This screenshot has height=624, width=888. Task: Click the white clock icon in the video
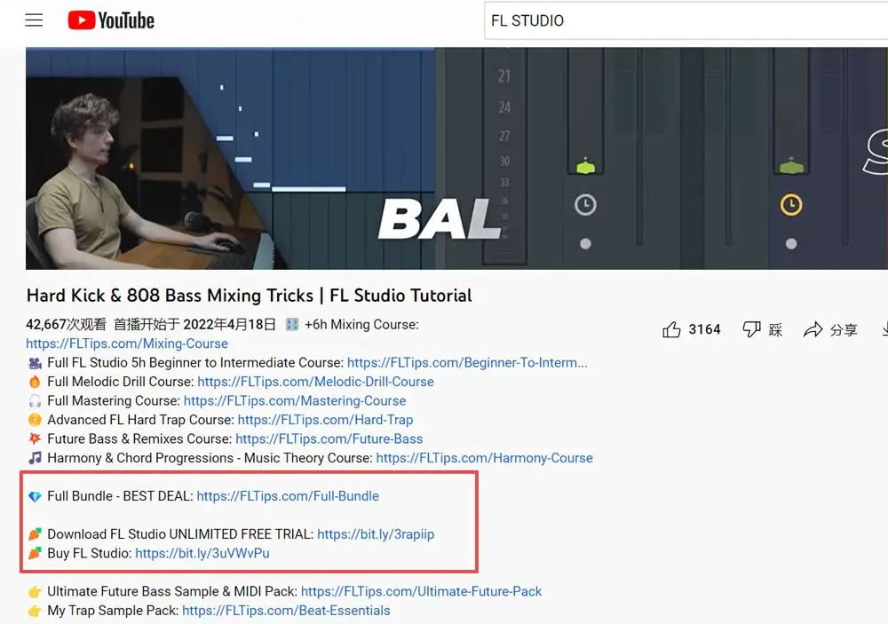585,204
